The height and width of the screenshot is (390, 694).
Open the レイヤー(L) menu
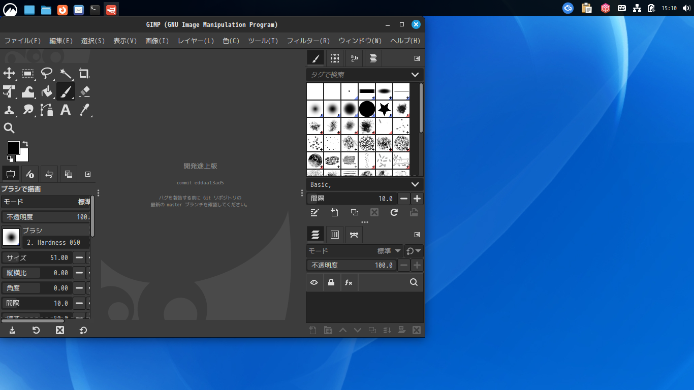(x=195, y=41)
